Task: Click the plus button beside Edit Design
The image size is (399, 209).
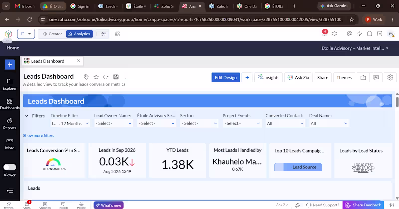Action: coord(247,78)
